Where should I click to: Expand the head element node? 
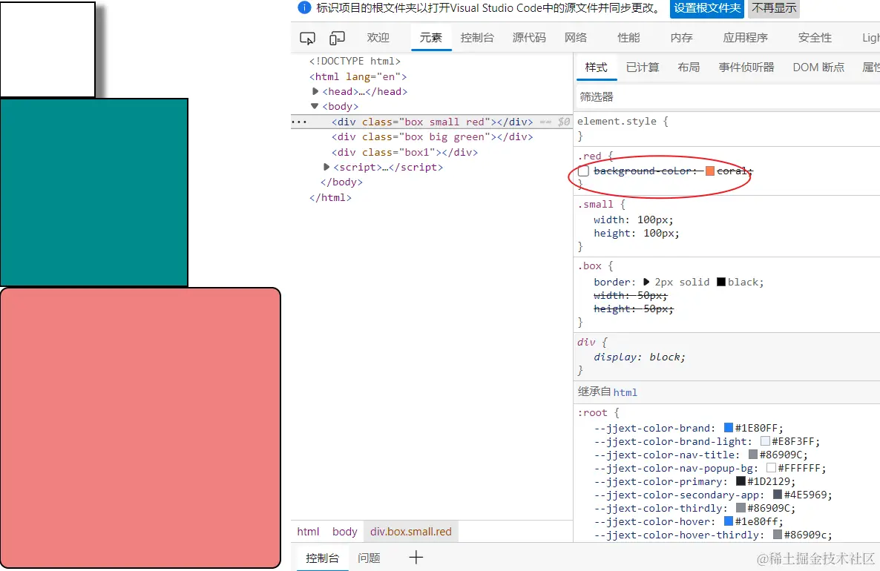(x=315, y=91)
